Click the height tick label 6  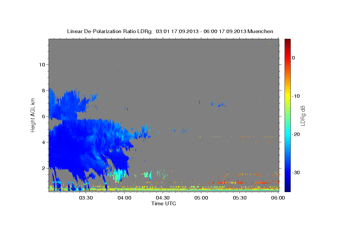coord(44,116)
